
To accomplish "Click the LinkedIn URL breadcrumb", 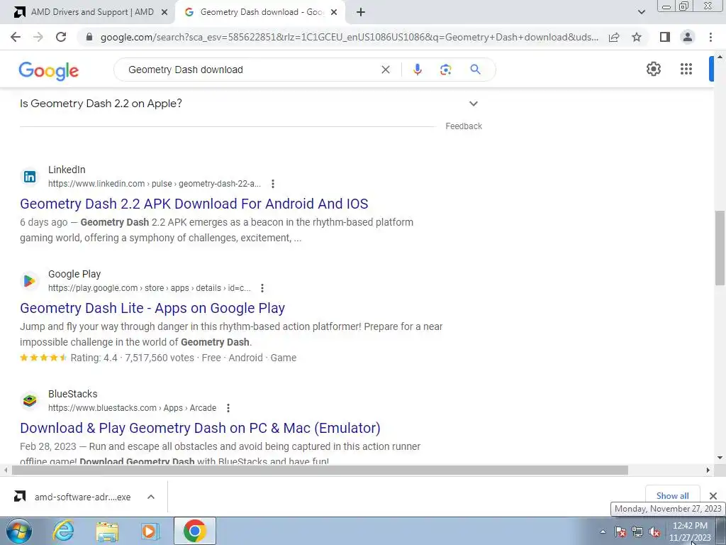I will 154,184.
